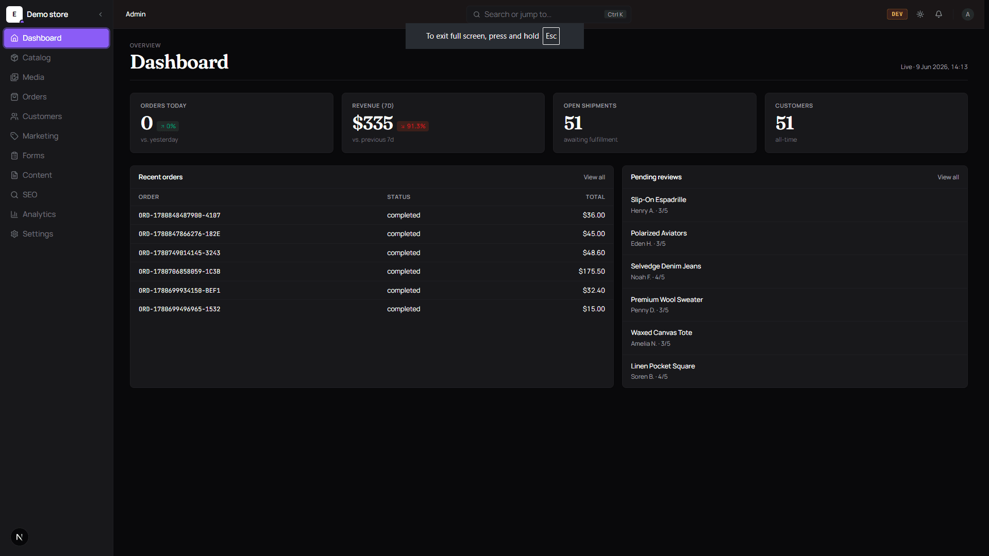Go to Media section
This screenshot has height=556, width=989.
click(x=57, y=77)
